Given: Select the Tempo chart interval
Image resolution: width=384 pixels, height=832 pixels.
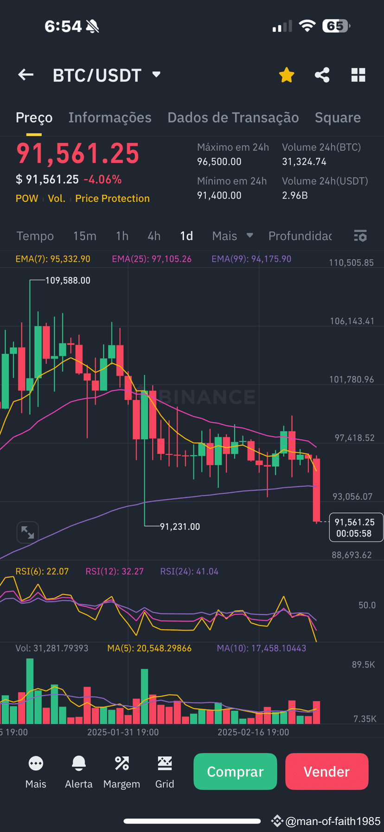Looking at the screenshot, I should click(35, 236).
